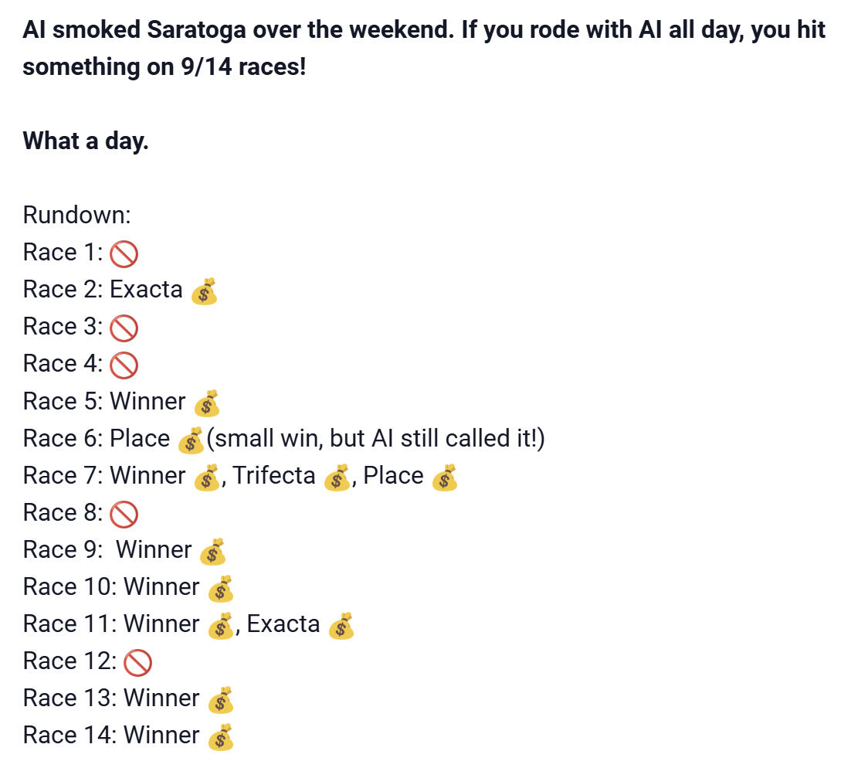
Task: Click the prohibited sign next to Race 1
Action: [x=124, y=253]
